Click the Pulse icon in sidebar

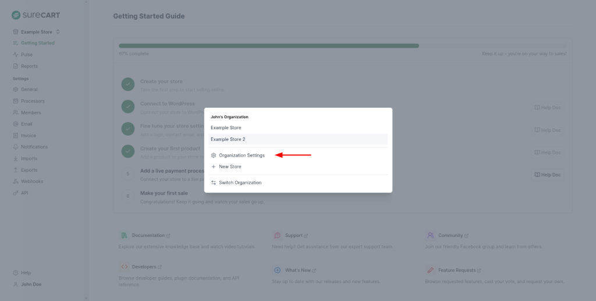(x=15, y=55)
